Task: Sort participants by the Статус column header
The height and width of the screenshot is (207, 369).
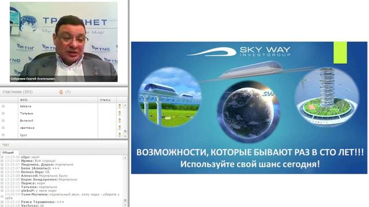Action: pos(107,100)
